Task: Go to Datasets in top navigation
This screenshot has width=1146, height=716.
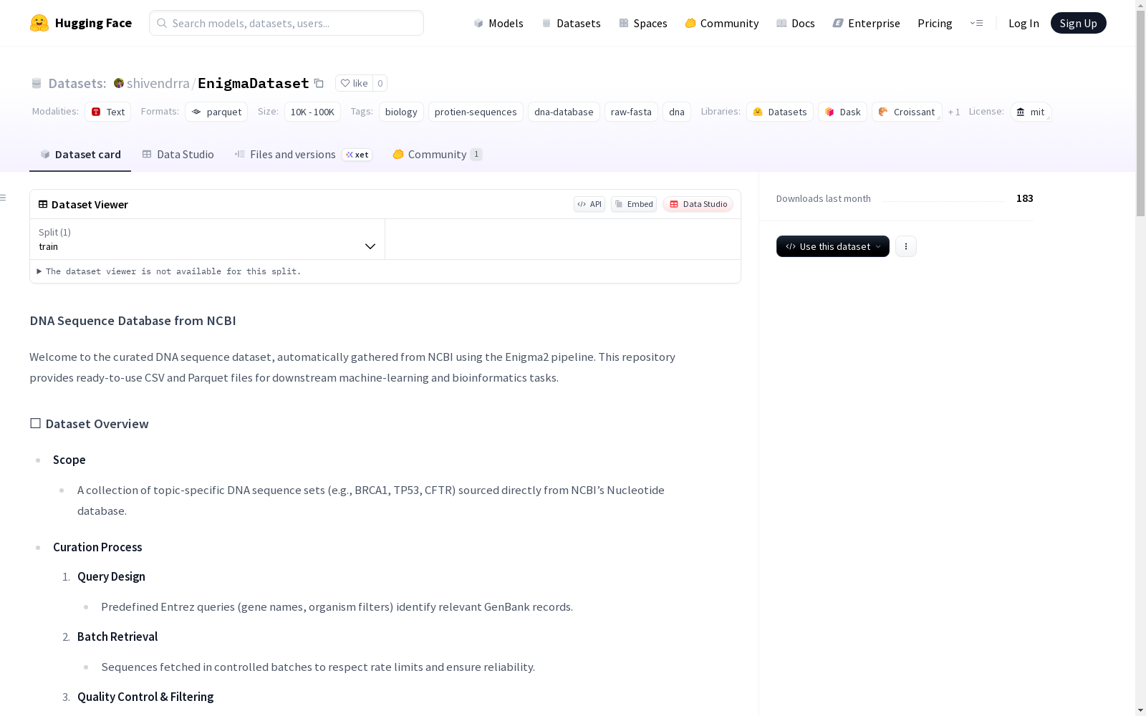Action: point(571,23)
